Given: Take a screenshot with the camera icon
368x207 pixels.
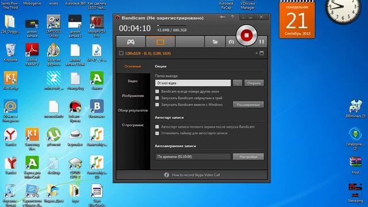Looking at the screenshot, I should pos(231,42).
